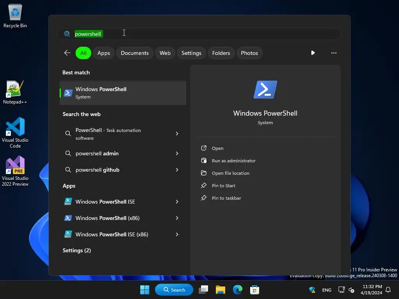Select the Notepad++ desktop shortcut

click(15, 92)
